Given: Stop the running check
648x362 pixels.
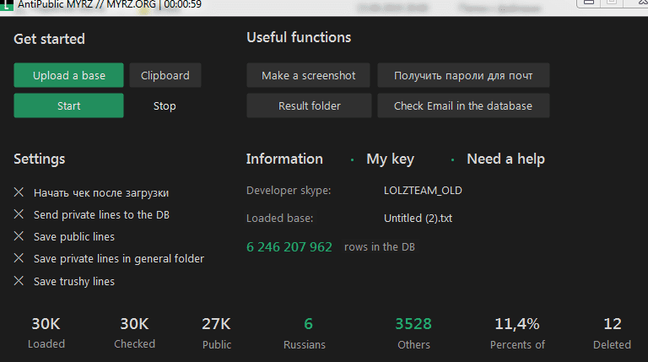Looking at the screenshot, I should pos(165,105).
